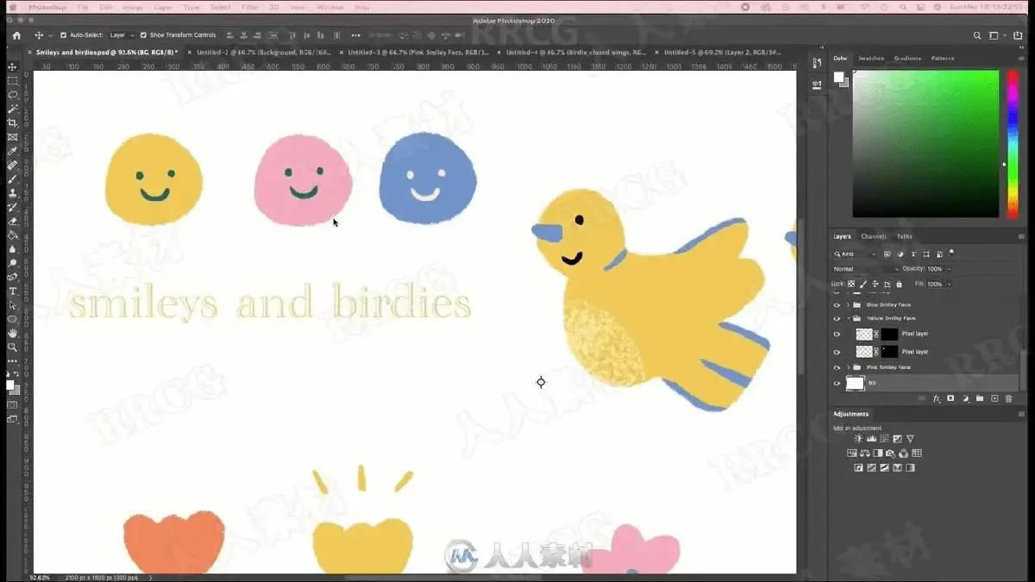1035x582 pixels.
Task: Expand the Blue Smiley Face group
Action: pyautogui.click(x=849, y=304)
